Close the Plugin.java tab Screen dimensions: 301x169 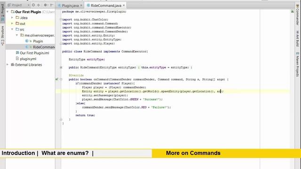tap(81, 5)
